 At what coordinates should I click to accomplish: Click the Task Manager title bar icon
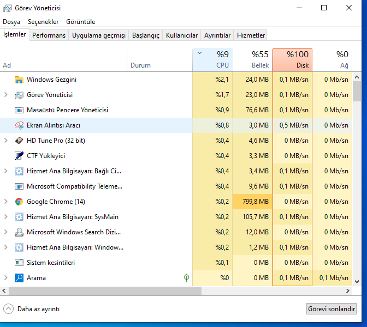(7, 8)
